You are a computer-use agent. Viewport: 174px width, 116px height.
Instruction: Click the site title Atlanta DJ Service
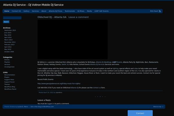point(33,5)
